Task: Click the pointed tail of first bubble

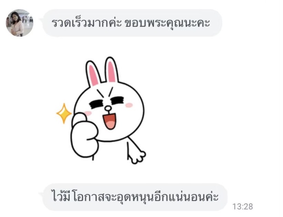Action: click(x=41, y=20)
